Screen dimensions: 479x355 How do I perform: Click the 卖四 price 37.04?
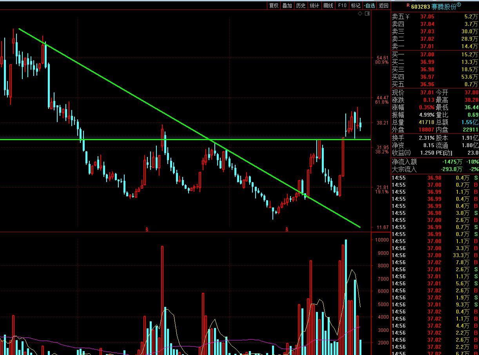coord(427,24)
